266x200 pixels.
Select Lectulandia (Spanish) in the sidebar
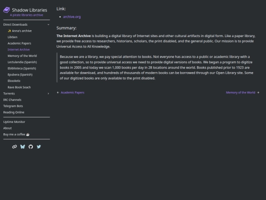coord(22,62)
